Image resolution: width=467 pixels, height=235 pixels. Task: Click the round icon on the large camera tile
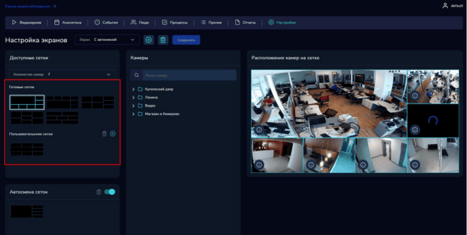point(259,130)
